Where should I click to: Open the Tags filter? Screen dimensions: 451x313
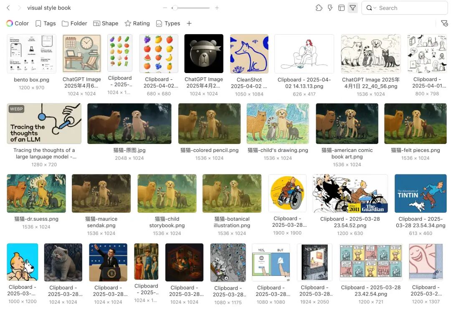tap(46, 23)
